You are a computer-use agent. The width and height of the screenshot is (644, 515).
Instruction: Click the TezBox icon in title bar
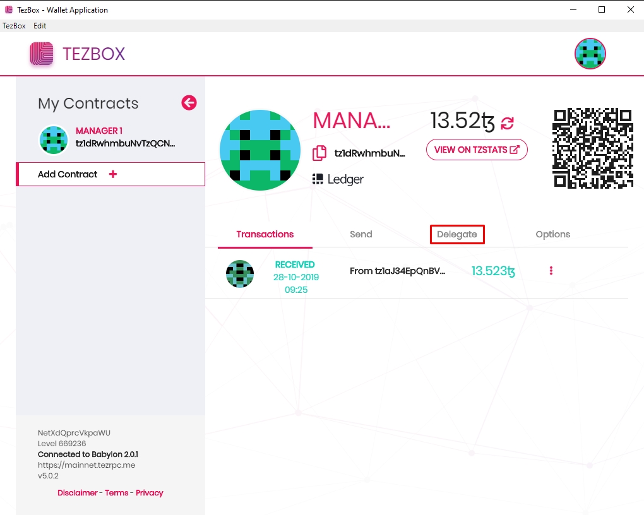(9, 9)
